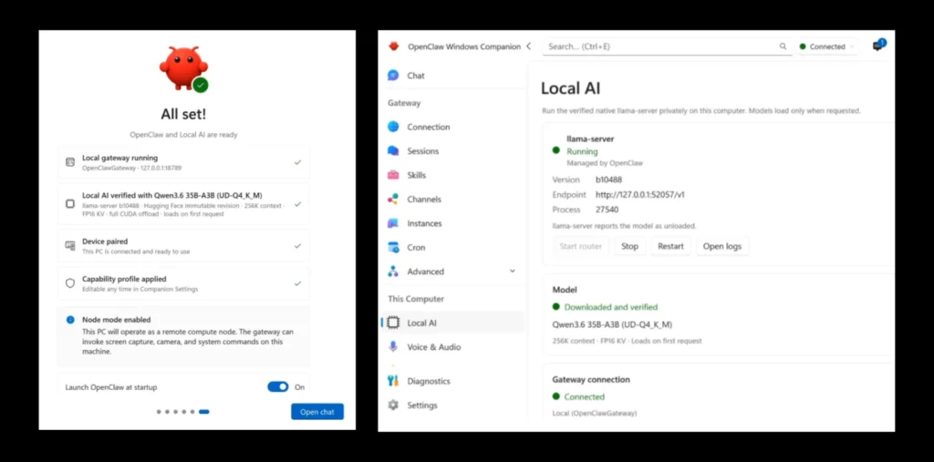Viewport: 934px width, 462px height.
Task: Click the Restart button
Action: 670,246
